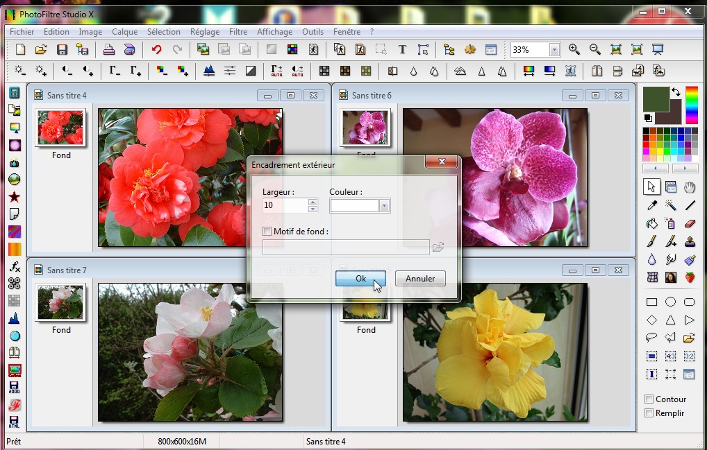Open the Image menu
707x450 pixels.
[x=90, y=32]
